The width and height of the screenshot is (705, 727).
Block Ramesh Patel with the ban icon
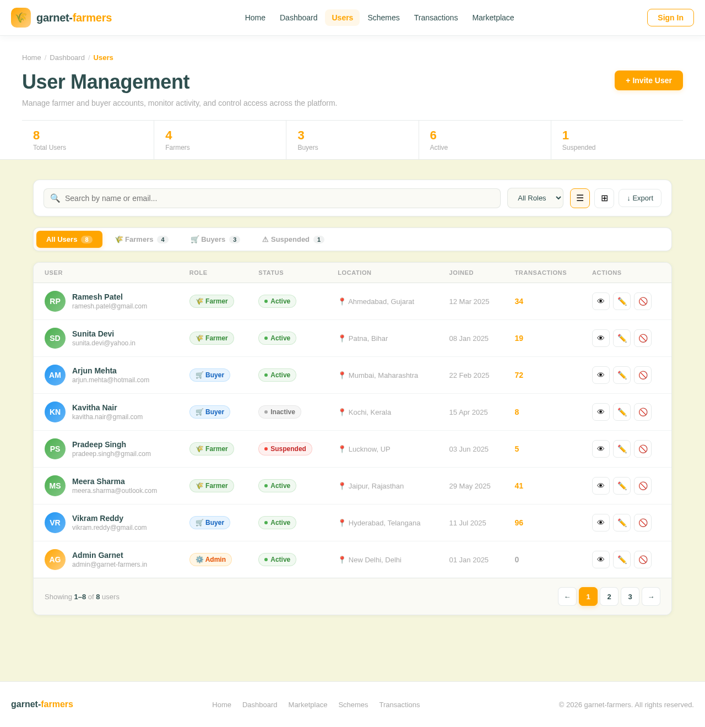(x=643, y=301)
